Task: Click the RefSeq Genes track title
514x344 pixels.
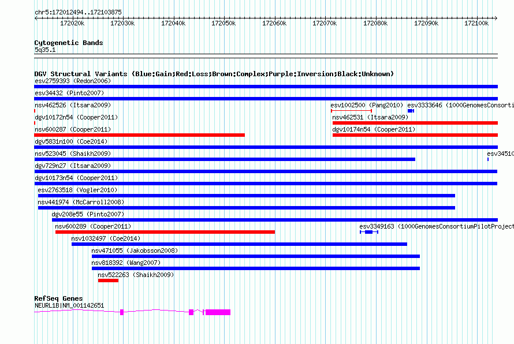Action: (x=59, y=298)
